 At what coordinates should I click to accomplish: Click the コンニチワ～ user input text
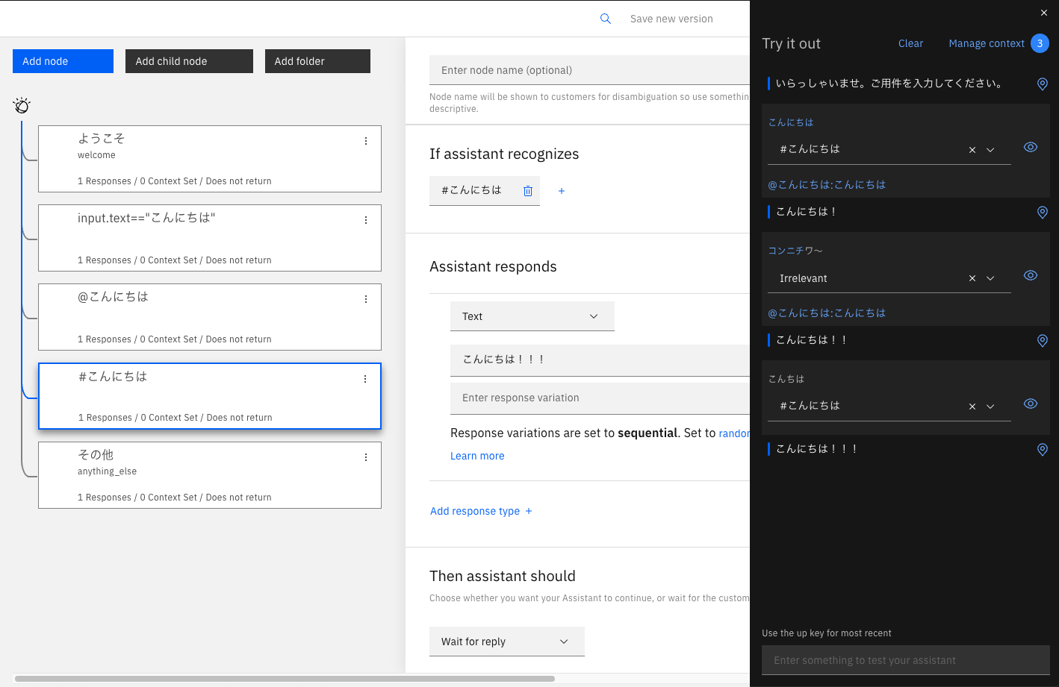click(795, 251)
